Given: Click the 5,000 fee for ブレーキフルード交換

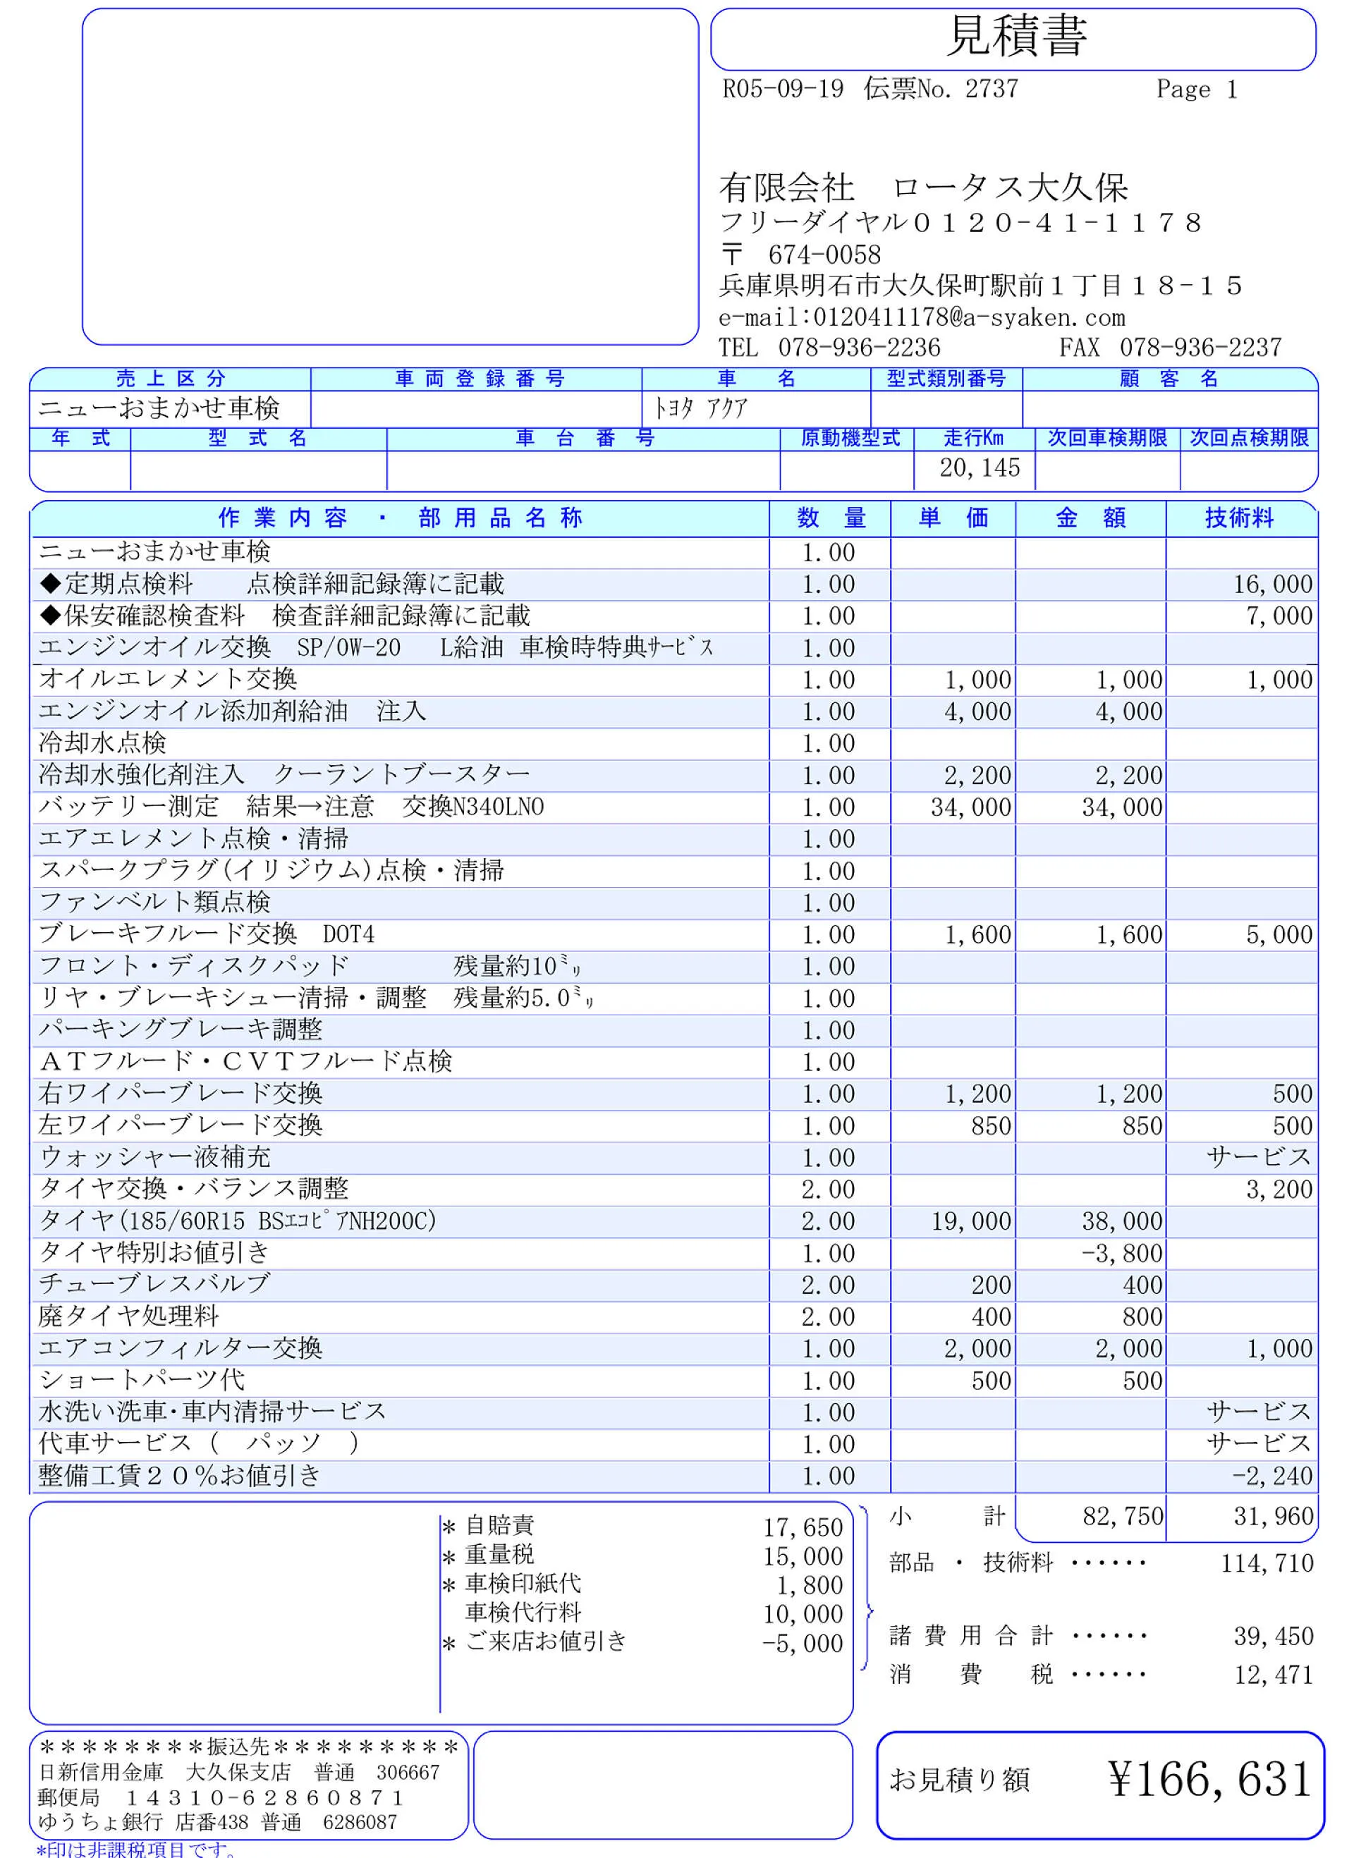Looking at the screenshot, I should click(1279, 935).
